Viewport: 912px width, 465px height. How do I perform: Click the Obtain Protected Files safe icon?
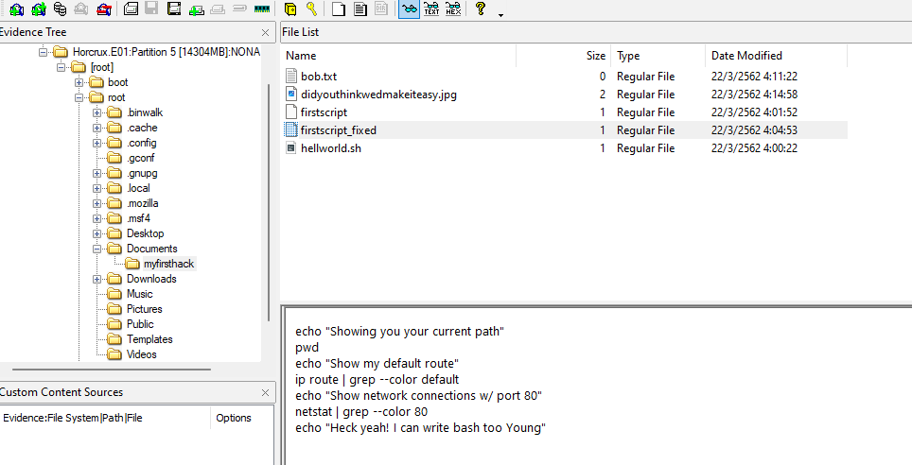point(289,9)
